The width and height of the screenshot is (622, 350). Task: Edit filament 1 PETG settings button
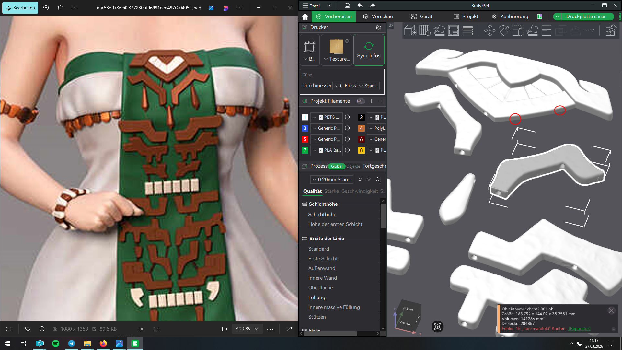click(347, 117)
